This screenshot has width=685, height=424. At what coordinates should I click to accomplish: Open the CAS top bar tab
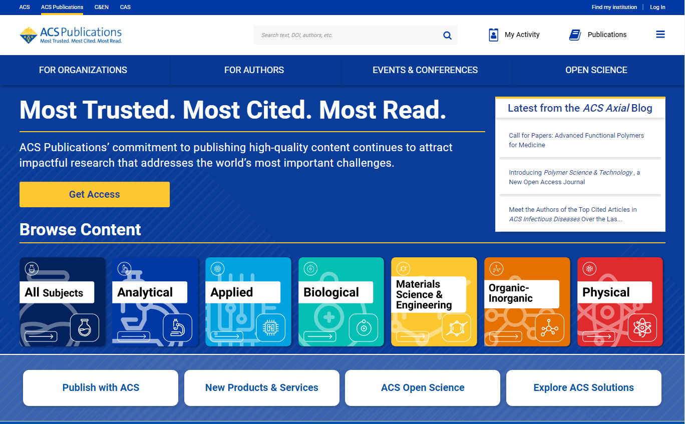pyautogui.click(x=125, y=7)
